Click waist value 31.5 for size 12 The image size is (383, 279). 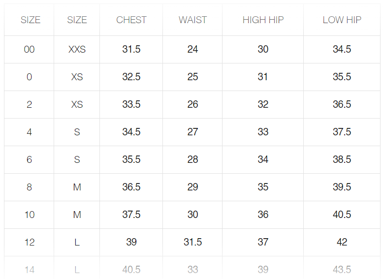[192, 243]
